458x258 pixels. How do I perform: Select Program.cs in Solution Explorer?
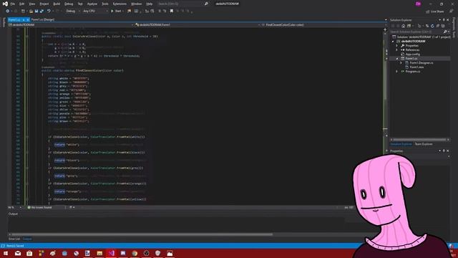pos(413,72)
